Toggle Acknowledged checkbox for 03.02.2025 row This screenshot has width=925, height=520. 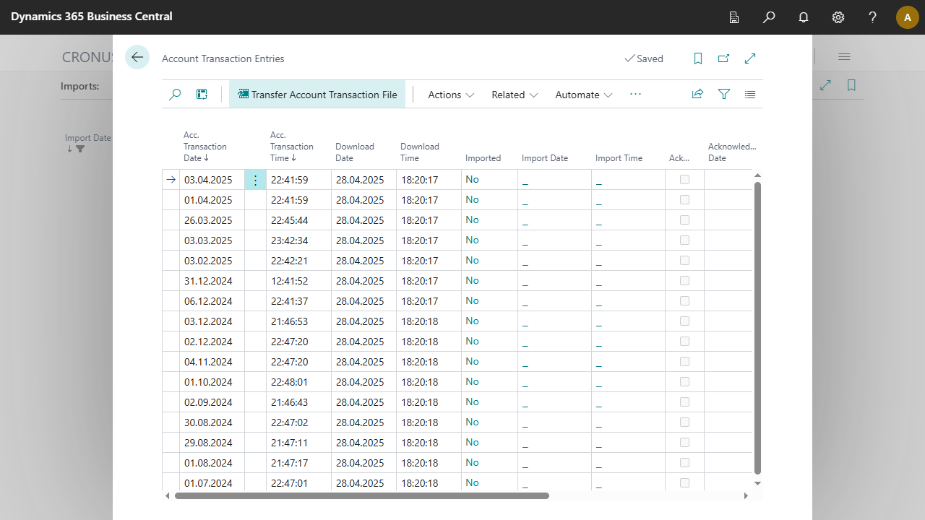684,260
